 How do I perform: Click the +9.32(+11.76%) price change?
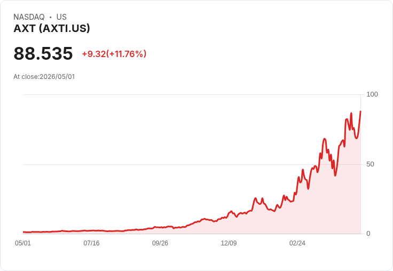tap(114, 54)
